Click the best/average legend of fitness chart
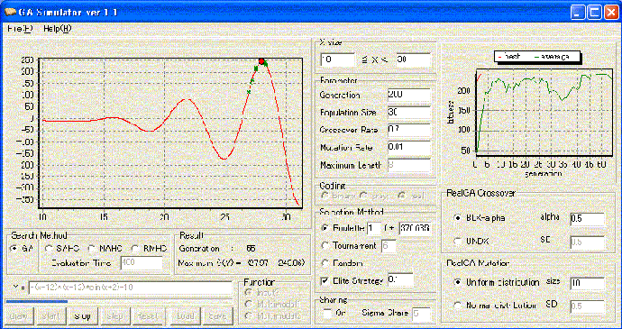This screenshot has width=622, height=329. (x=537, y=57)
